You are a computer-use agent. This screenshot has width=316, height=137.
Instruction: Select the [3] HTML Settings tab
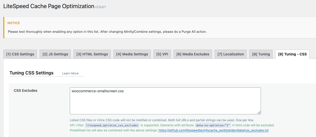click(x=92, y=54)
